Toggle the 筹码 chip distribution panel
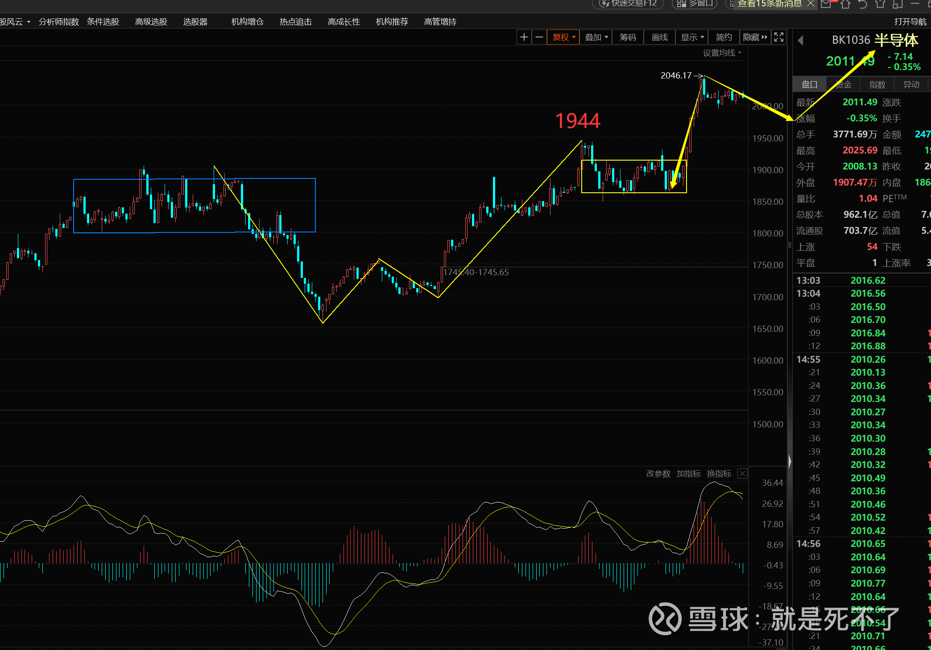This screenshot has width=931, height=650. tap(628, 37)
